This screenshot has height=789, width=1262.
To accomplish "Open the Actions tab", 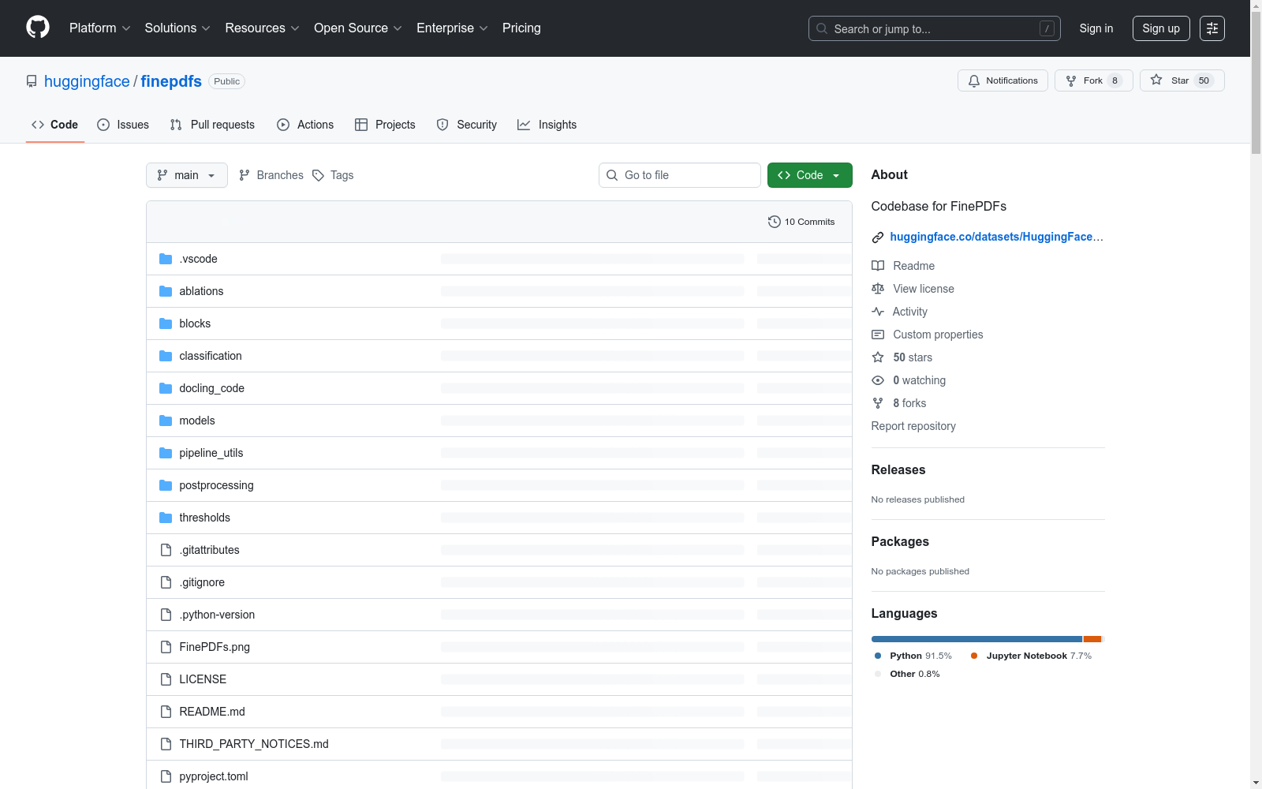I will click(305, 125).
